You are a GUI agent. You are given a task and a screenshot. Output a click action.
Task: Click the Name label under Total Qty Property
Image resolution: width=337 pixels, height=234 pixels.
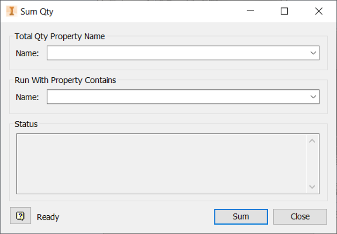(x=27, y=53)
